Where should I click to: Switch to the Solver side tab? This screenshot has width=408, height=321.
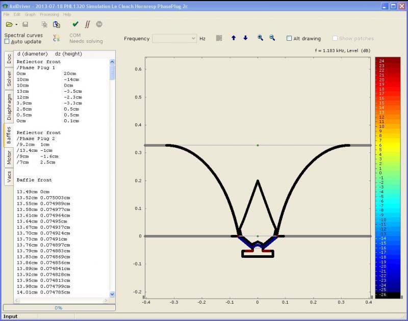[x=9, y=78]
